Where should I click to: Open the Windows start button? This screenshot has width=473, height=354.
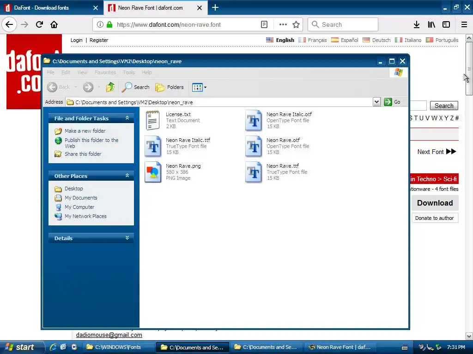[21, 347]
